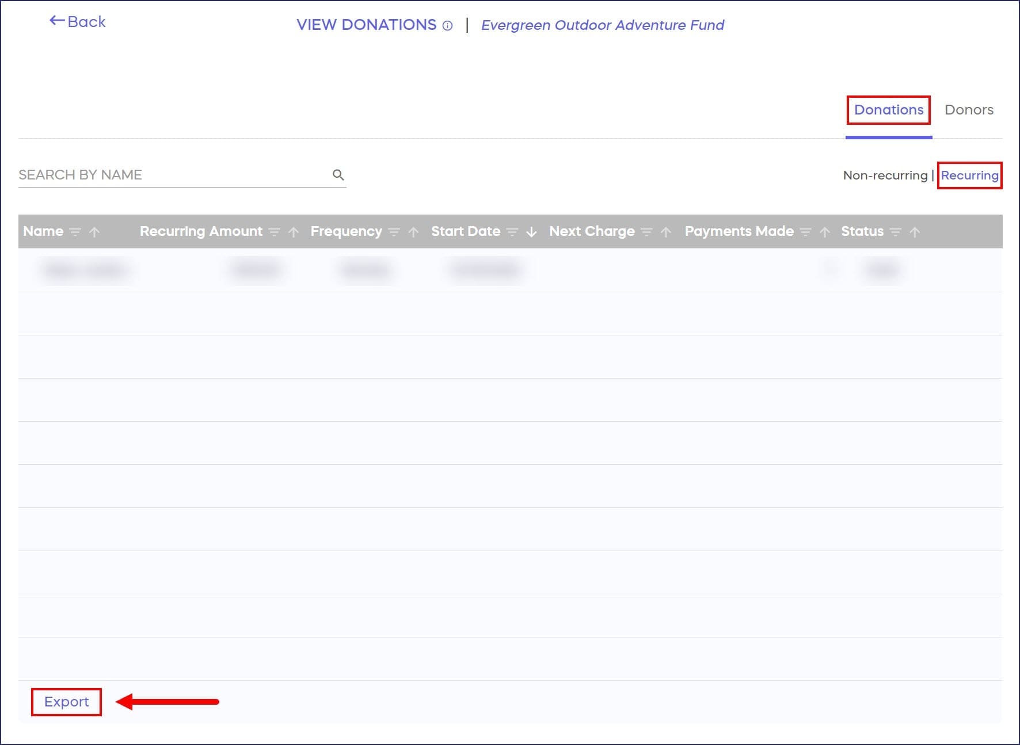Image resolution: width=1020 pixels, height=745 pixels.
Task: Sort by Next Charge arrow
Action: pos(666,232)
